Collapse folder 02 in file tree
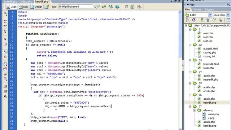 190,45
